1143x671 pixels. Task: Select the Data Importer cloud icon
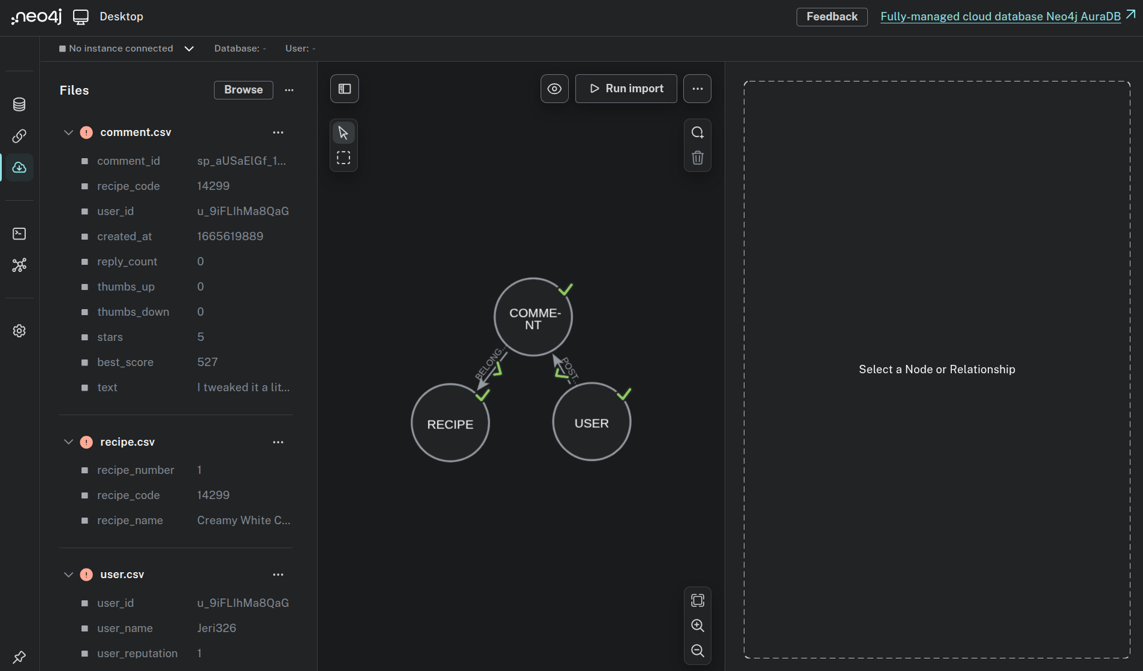coord(19,167)
